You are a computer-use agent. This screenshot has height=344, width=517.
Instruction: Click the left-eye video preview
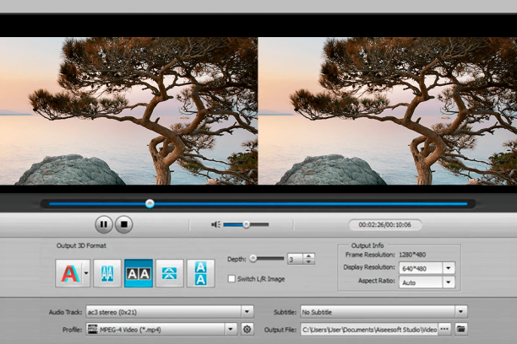pyautogui.click(x=128, y=111)
